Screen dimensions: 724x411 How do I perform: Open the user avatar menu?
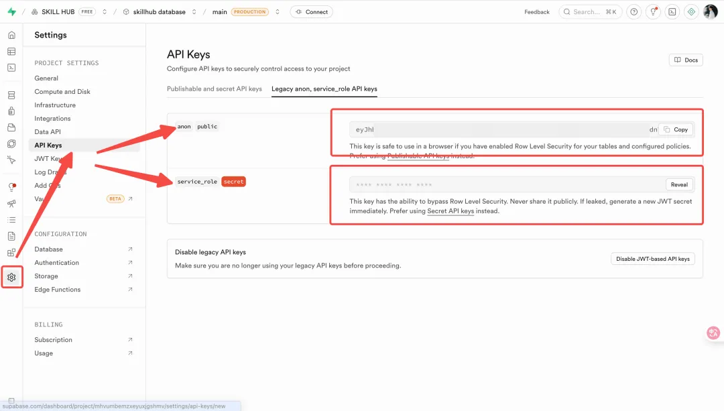tap(710, 12)
